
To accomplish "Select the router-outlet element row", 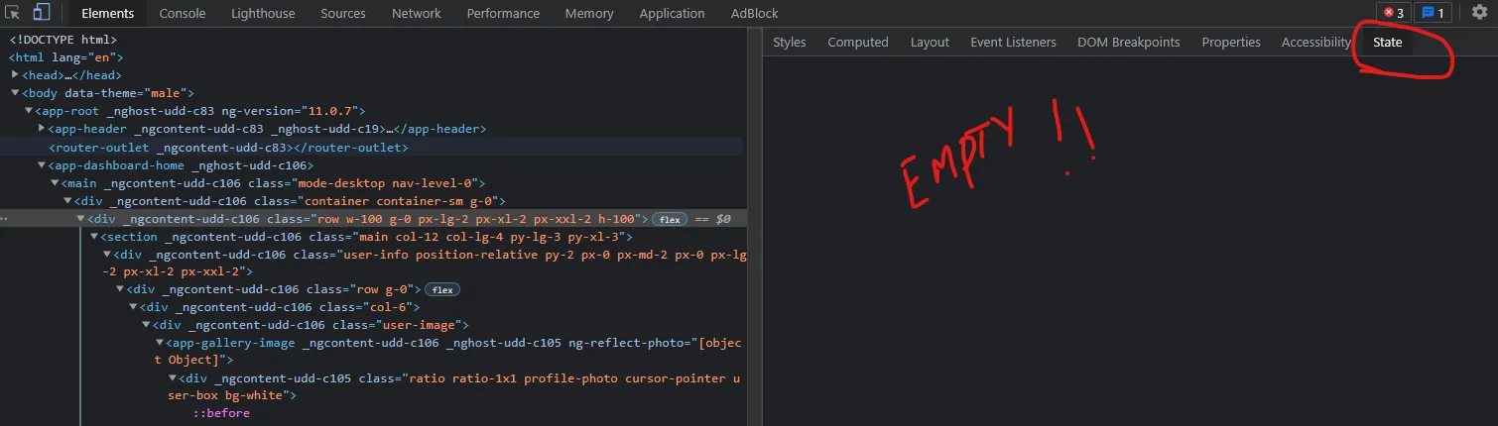I will pos(372,147).
